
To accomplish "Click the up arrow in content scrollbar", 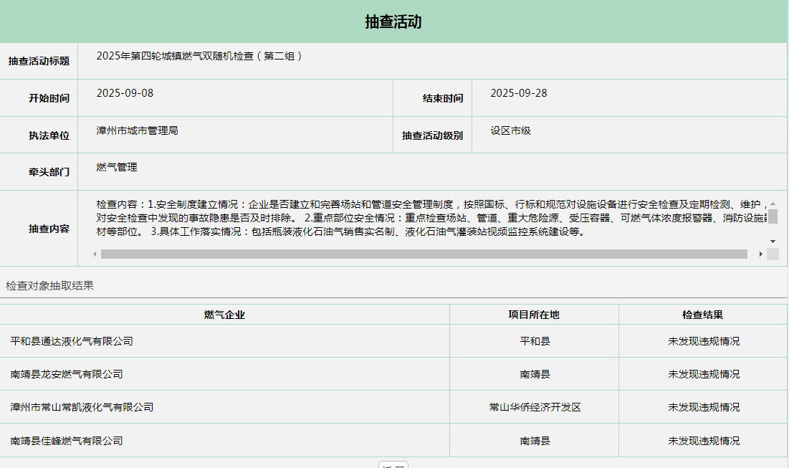I will coord(773,204).
